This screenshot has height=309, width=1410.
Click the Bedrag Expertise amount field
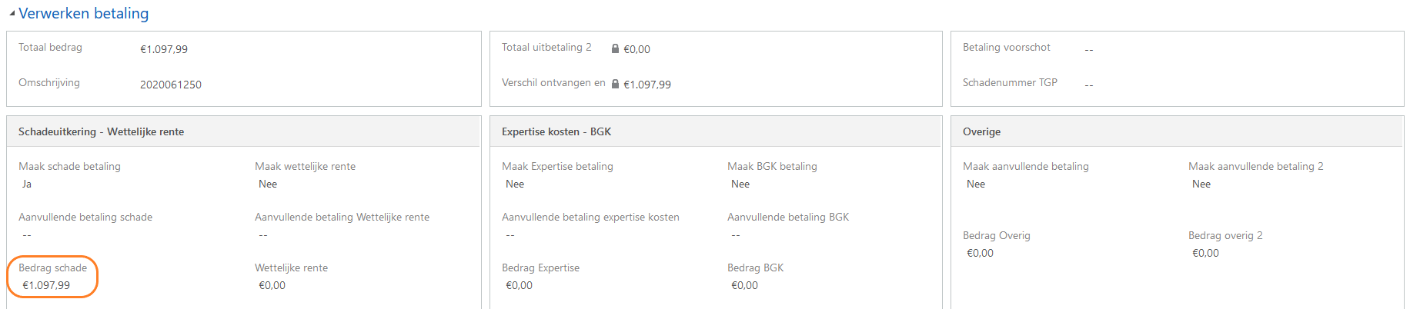(x=519, y=285)
